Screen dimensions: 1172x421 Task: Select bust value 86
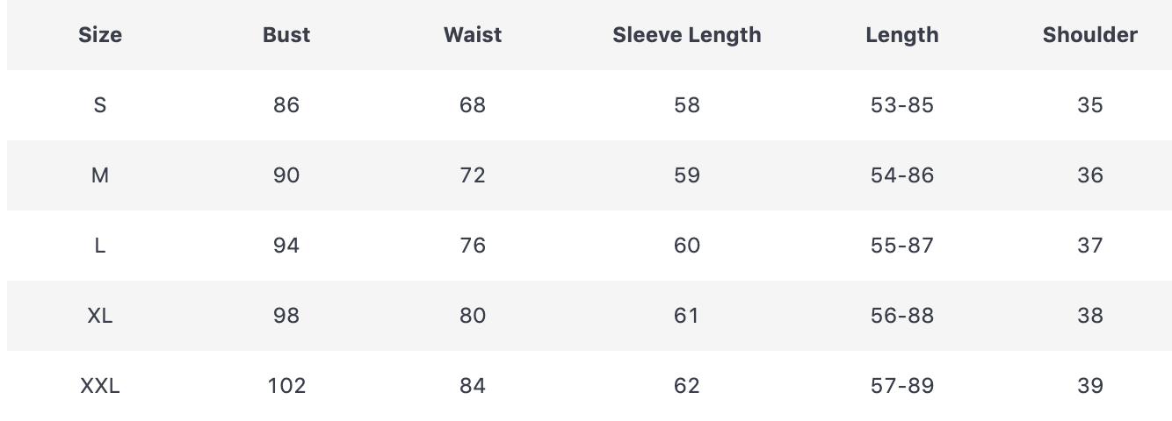point(286,105)
